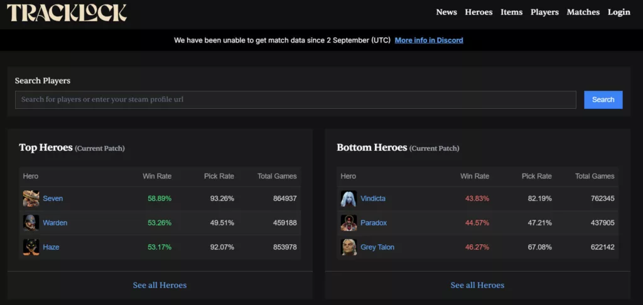Image resolution: width=643 pixels, height=305 pixels.
Task: Click Vindicta's 82.19% pick rate
Action: pyautogui.click(x=540, y=199)
